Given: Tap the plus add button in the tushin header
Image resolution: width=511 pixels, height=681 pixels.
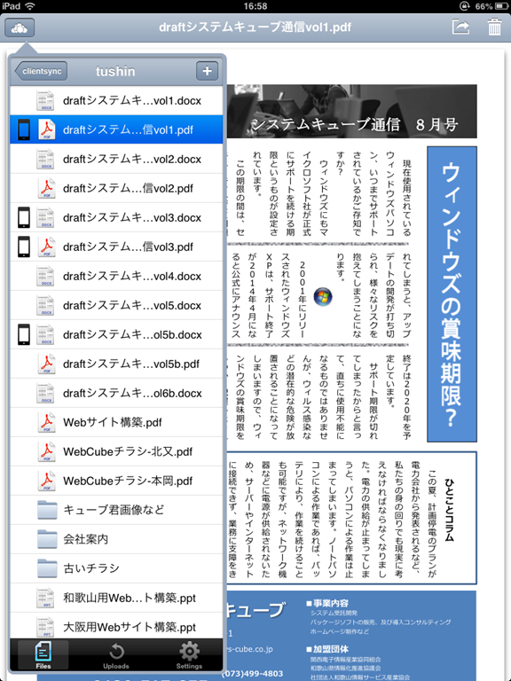Looking at the screenshot, I should 207,71.
